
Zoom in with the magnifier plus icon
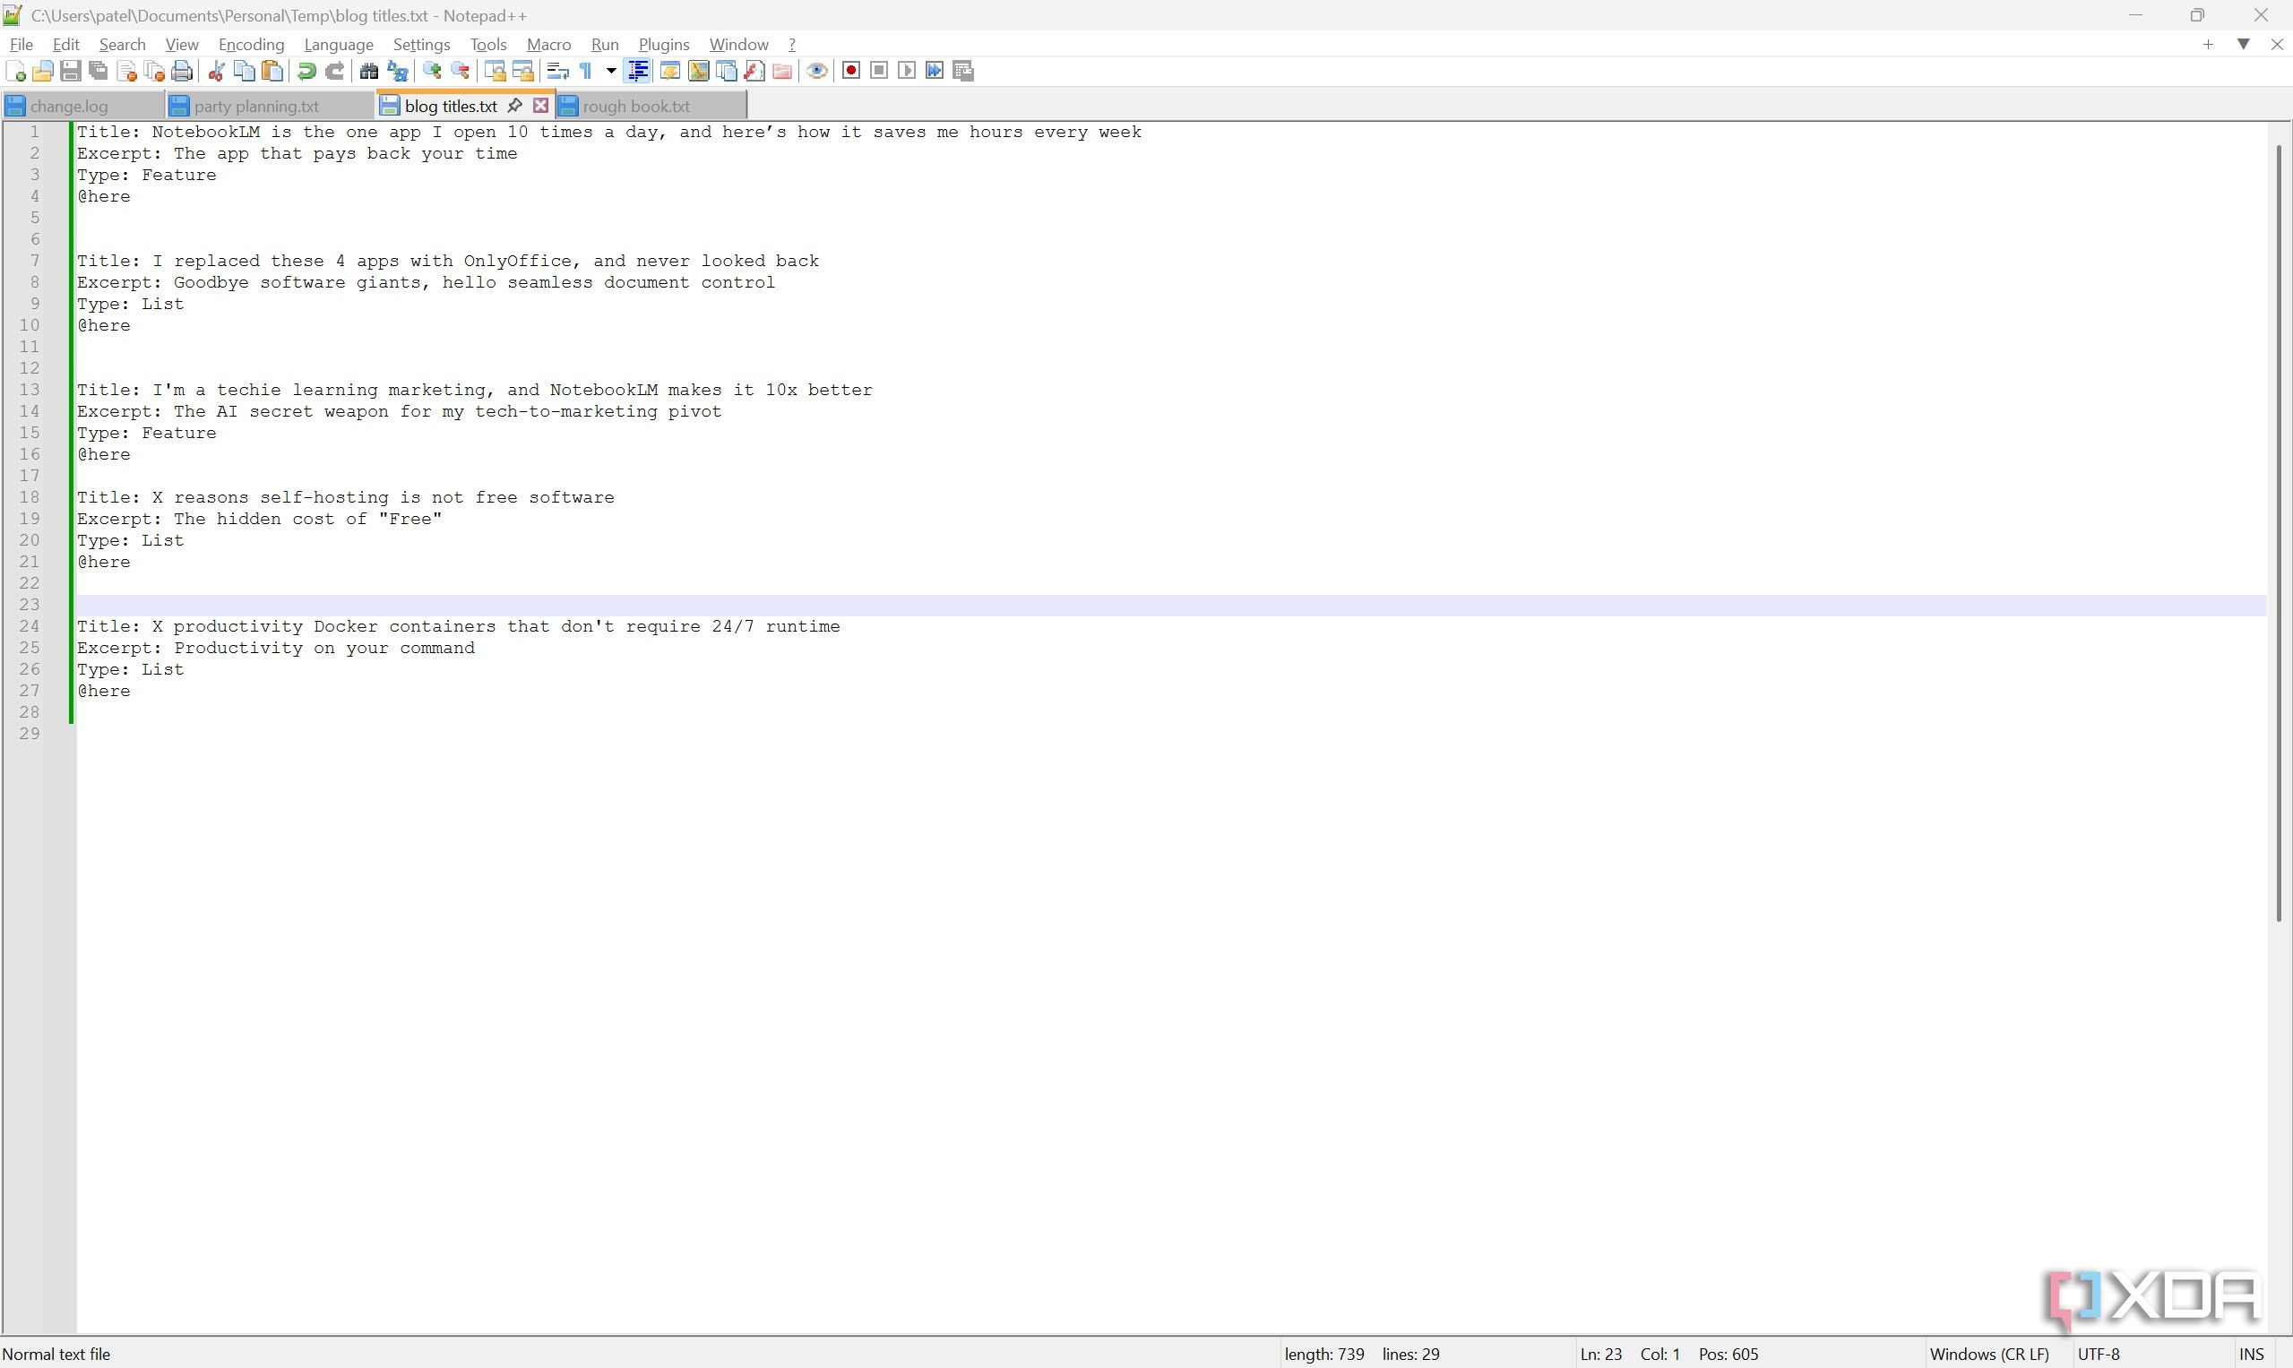click(432, 71)
